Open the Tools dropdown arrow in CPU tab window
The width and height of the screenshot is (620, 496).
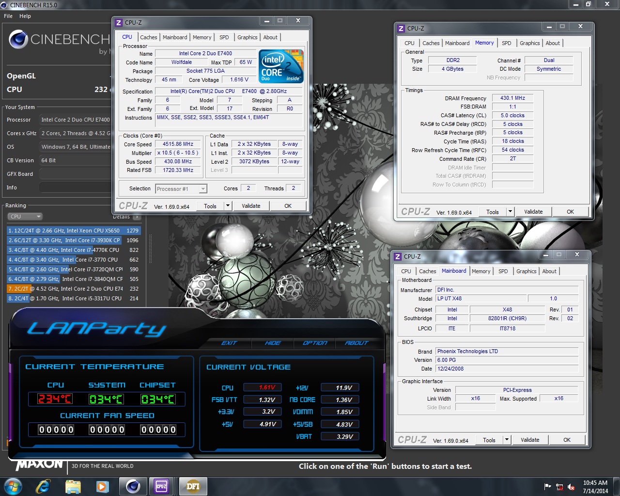[228, 206]
